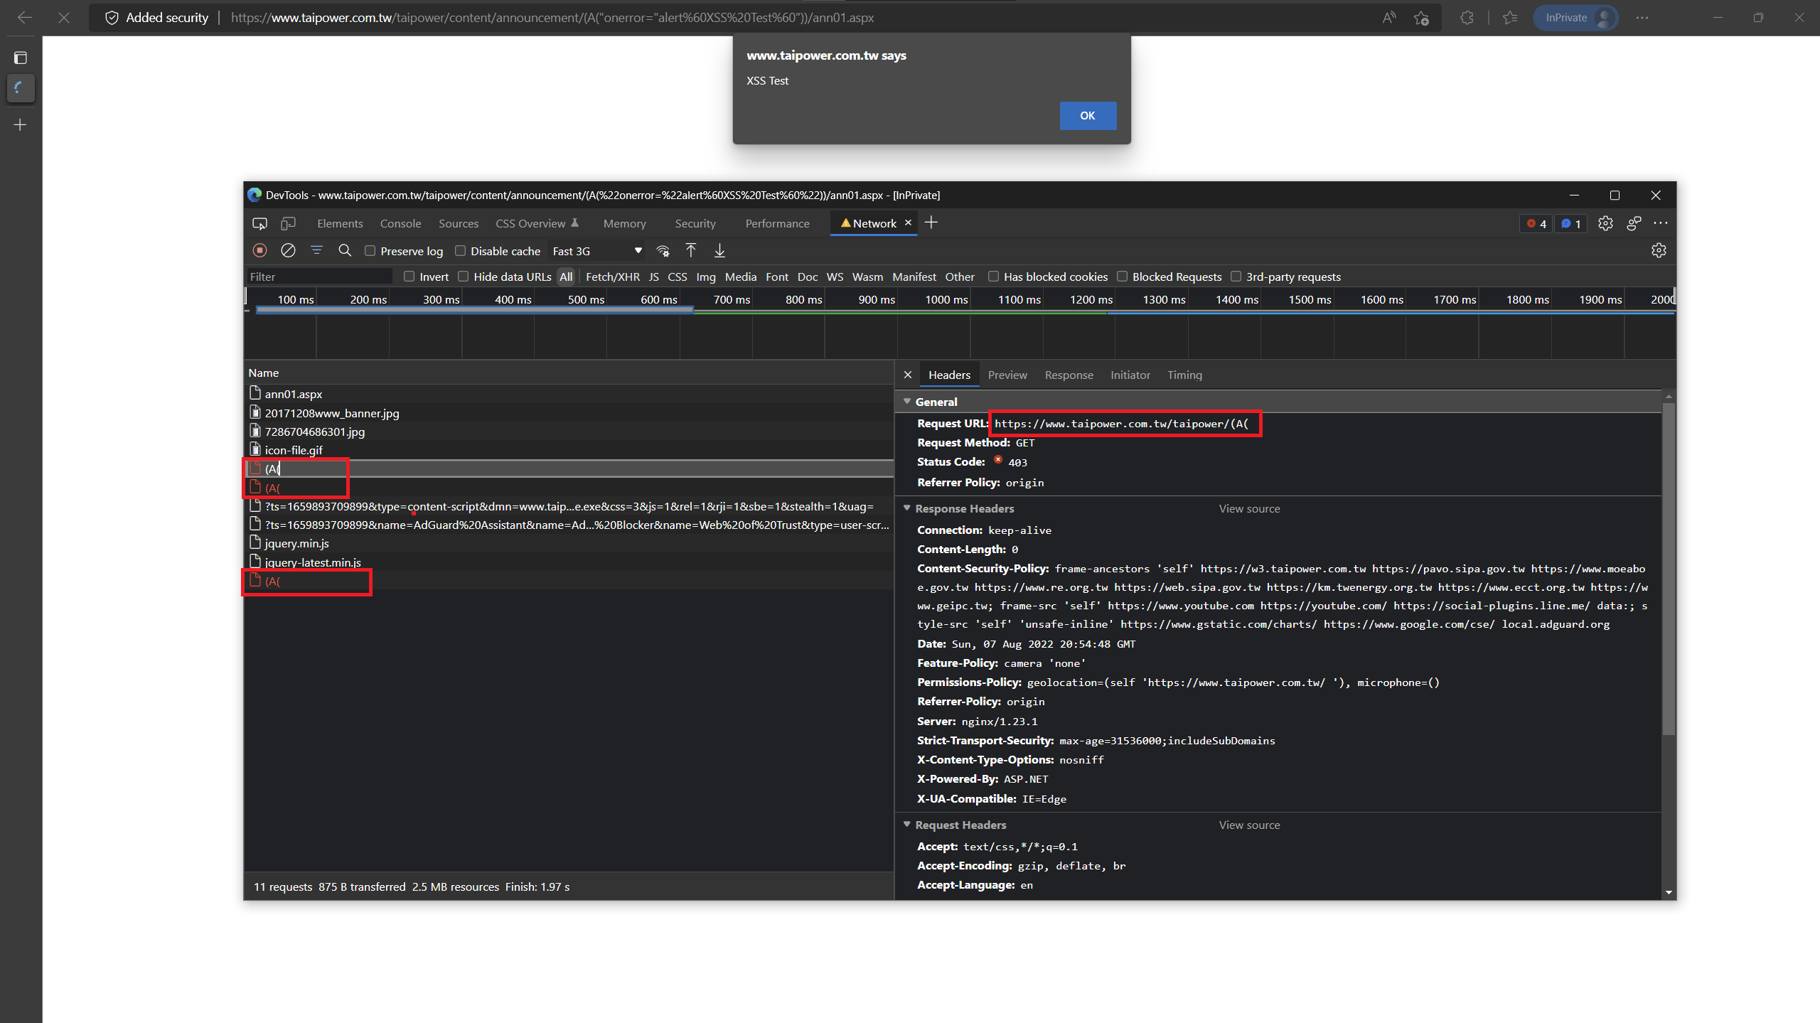Click the Added security shield icon

pos(112,18)
